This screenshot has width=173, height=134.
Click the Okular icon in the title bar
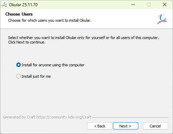(x=4, y=4)
